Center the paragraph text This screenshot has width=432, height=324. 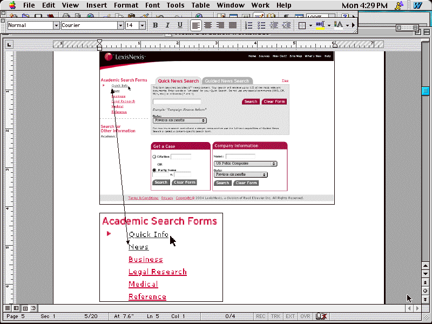[x=208, y=25]
